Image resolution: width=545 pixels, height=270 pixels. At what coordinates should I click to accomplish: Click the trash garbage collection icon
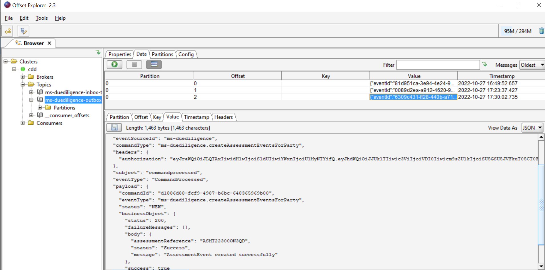[x=541, y=31]
